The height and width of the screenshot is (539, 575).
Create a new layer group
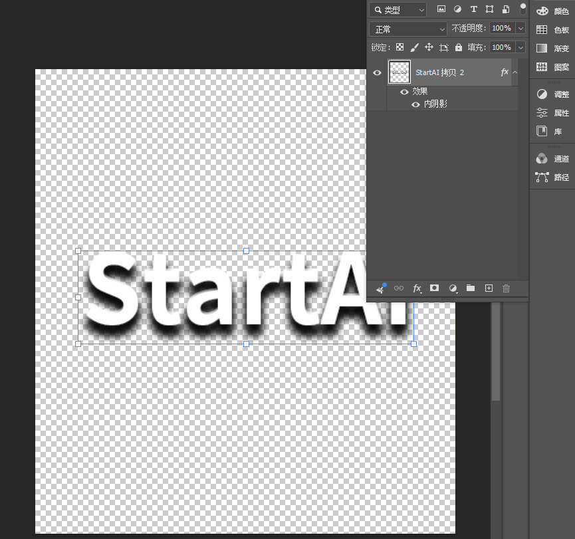pyautogui.click(x=471, y=288)
